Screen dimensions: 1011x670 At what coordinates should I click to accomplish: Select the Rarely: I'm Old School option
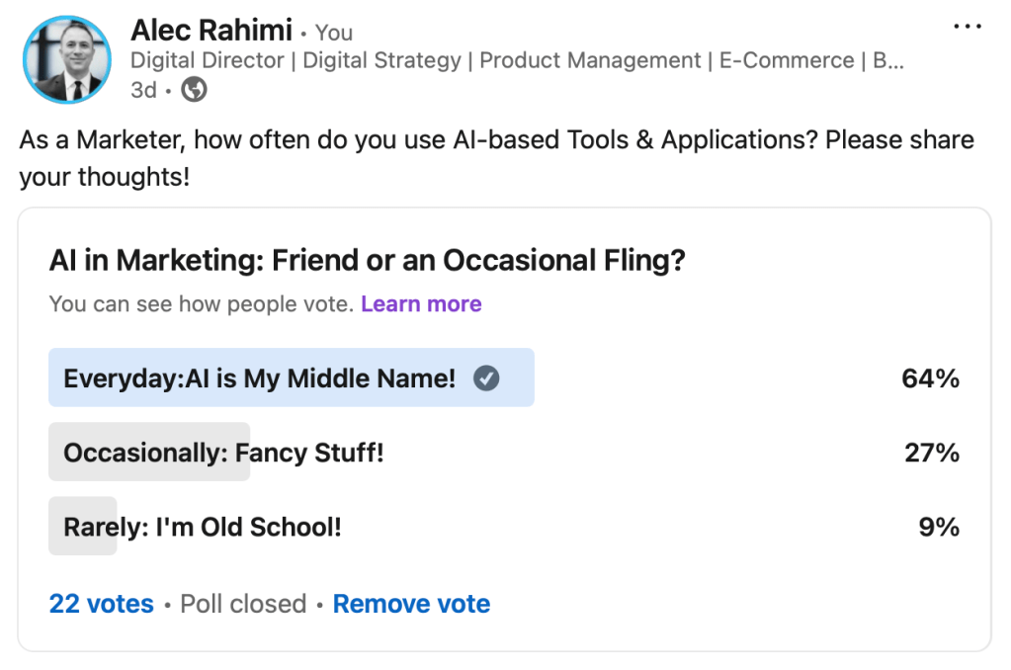coord(203,527)
